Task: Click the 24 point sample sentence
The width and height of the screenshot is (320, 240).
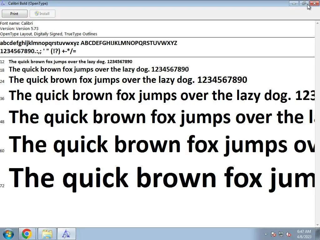Action: (128, 80)
